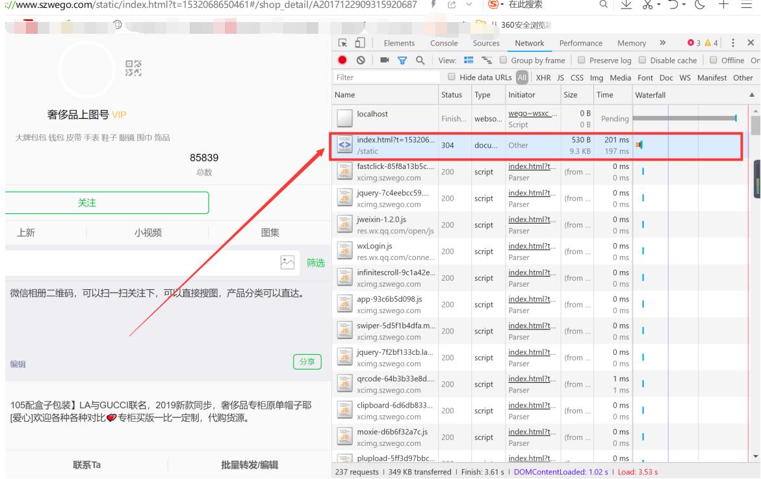The width and height of the screenshot is (761, 479).
Task: Click the clear network log icon
Action: pyautogui.click(x=361, y=60)
